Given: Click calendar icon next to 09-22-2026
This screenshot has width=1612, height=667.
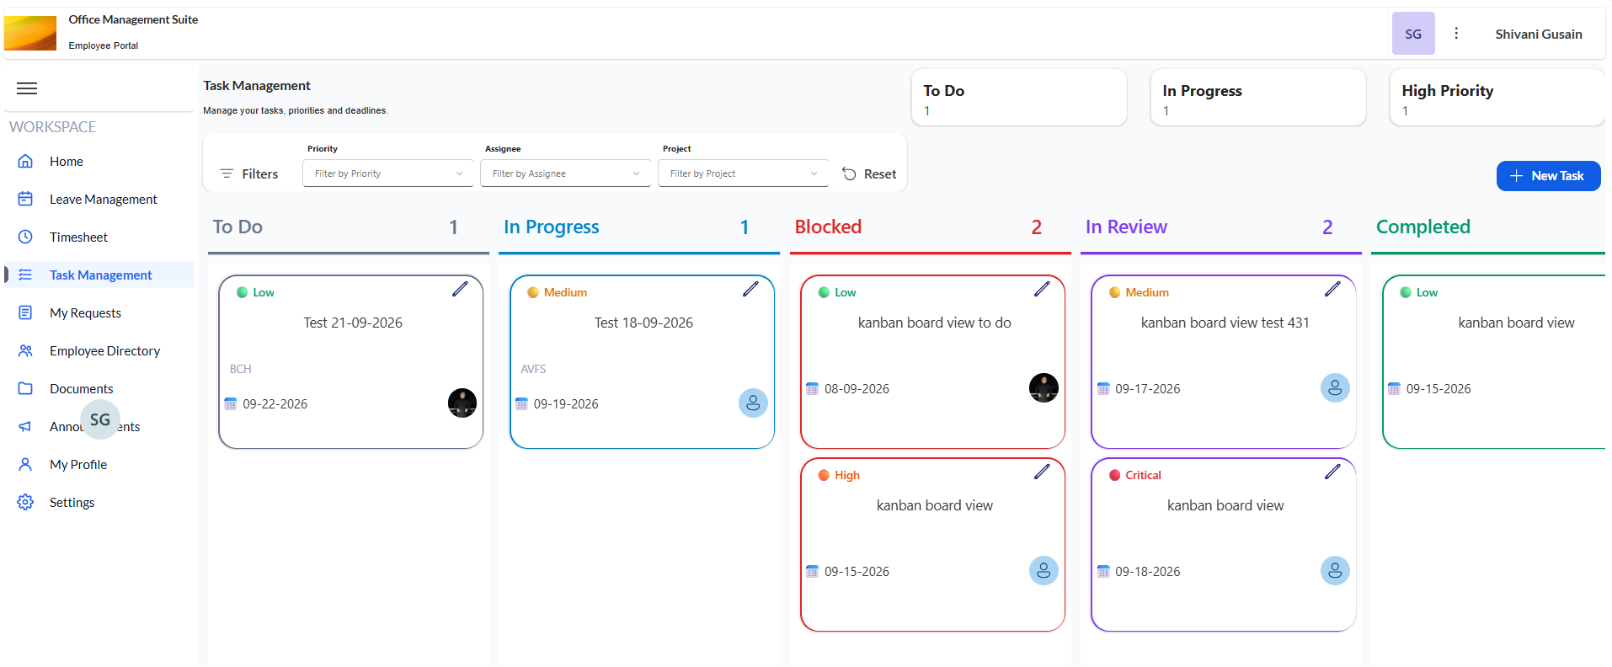Looking at the screenshot, I should click(231, 404).
